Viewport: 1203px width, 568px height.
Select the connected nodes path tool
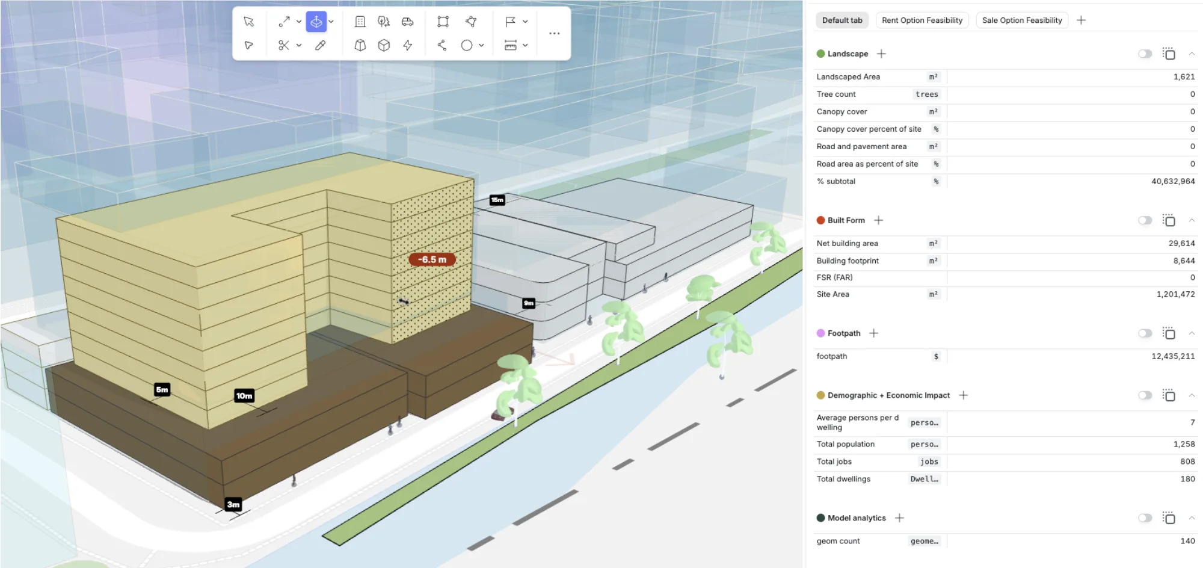(x=442, y=45)
